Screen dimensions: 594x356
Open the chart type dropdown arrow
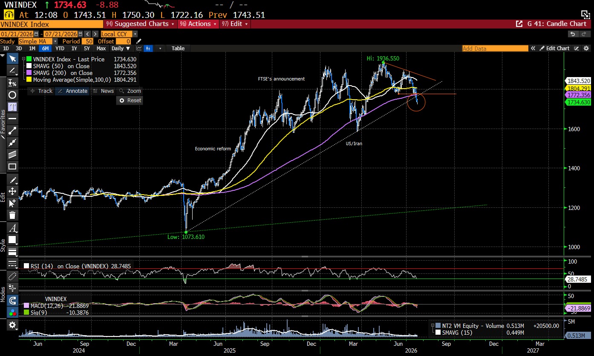pyautogui.click(x=160, y=48)
